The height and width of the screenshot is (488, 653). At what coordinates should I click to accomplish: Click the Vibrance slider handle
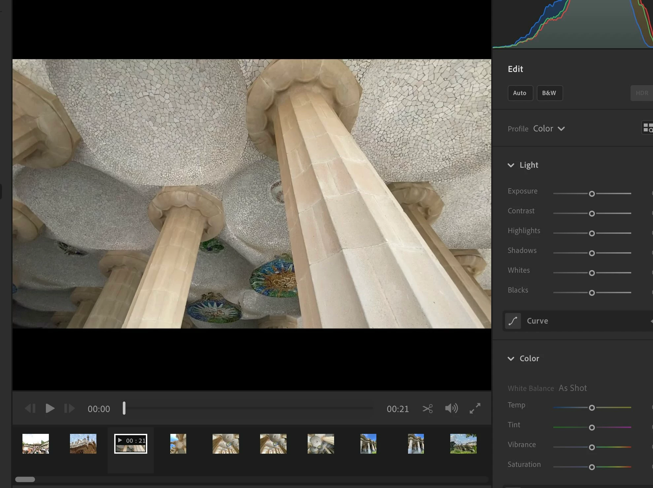592,447
